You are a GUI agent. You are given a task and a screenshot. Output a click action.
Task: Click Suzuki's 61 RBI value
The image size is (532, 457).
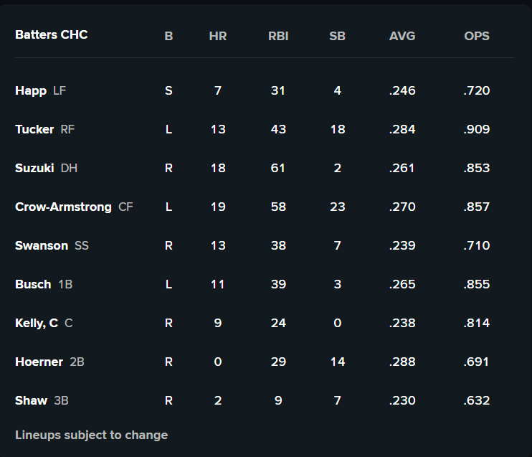coord(278,168)
